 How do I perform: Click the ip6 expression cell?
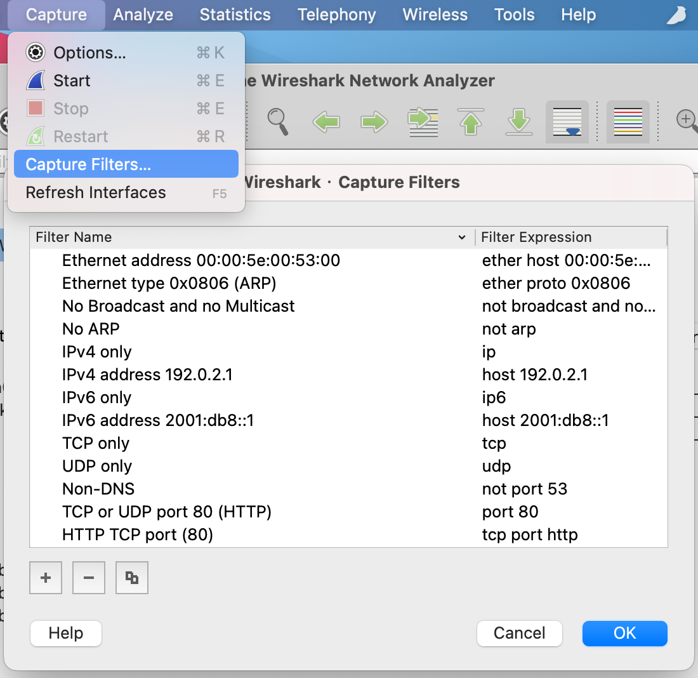494,397
